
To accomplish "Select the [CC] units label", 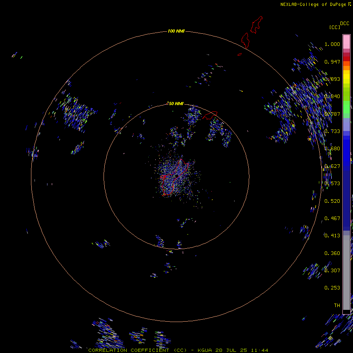I will tap(335, 27).
